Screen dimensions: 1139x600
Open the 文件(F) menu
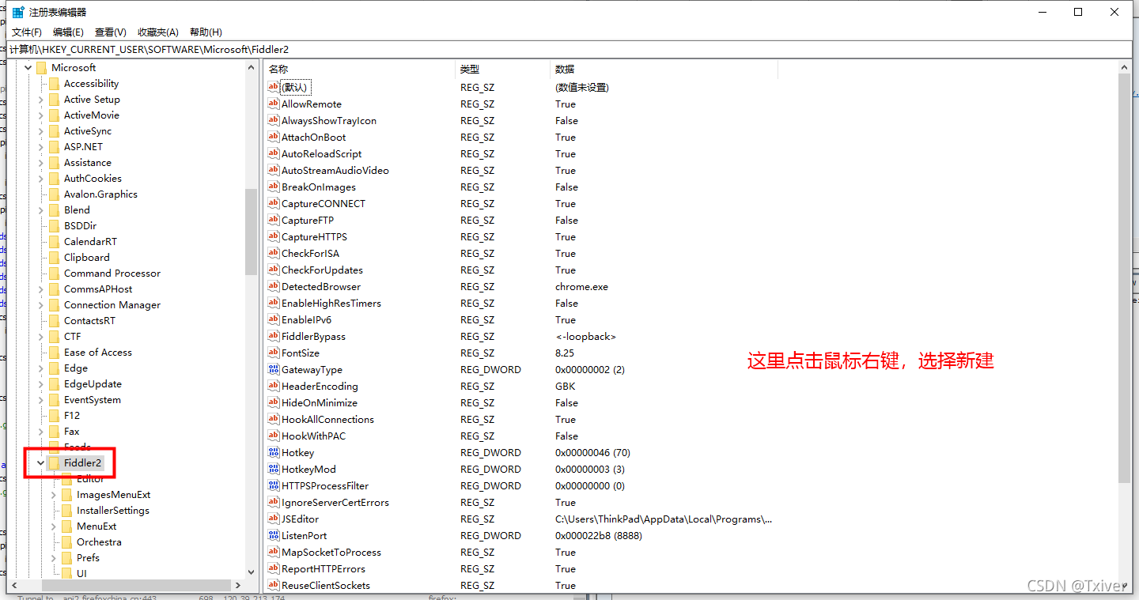coord(27,32)
